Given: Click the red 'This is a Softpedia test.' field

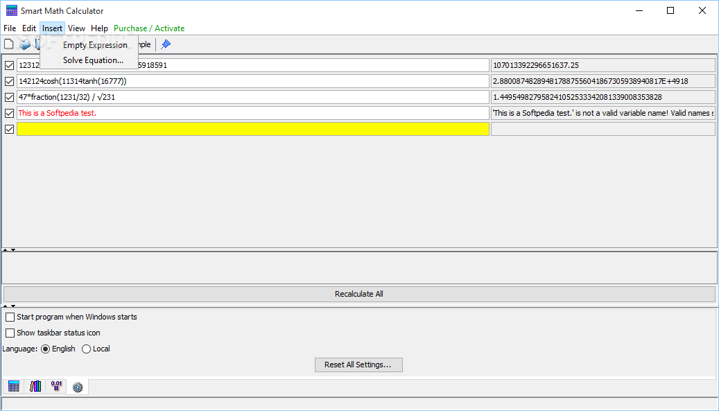Looking at the screenshot, I should click(253, 113).
